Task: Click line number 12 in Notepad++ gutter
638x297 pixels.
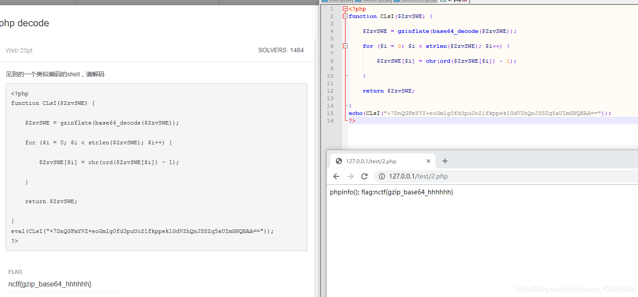Action: click(x=330, y=91)
